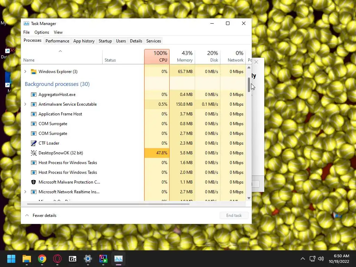Click the vertical scrollbar thumb
The width and height of the screenshot is (356, 267).
point(249,85)
